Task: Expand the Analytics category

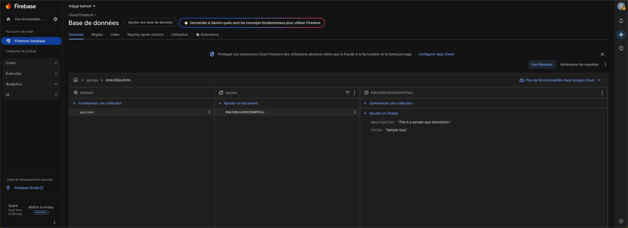Action: [31, 84]
